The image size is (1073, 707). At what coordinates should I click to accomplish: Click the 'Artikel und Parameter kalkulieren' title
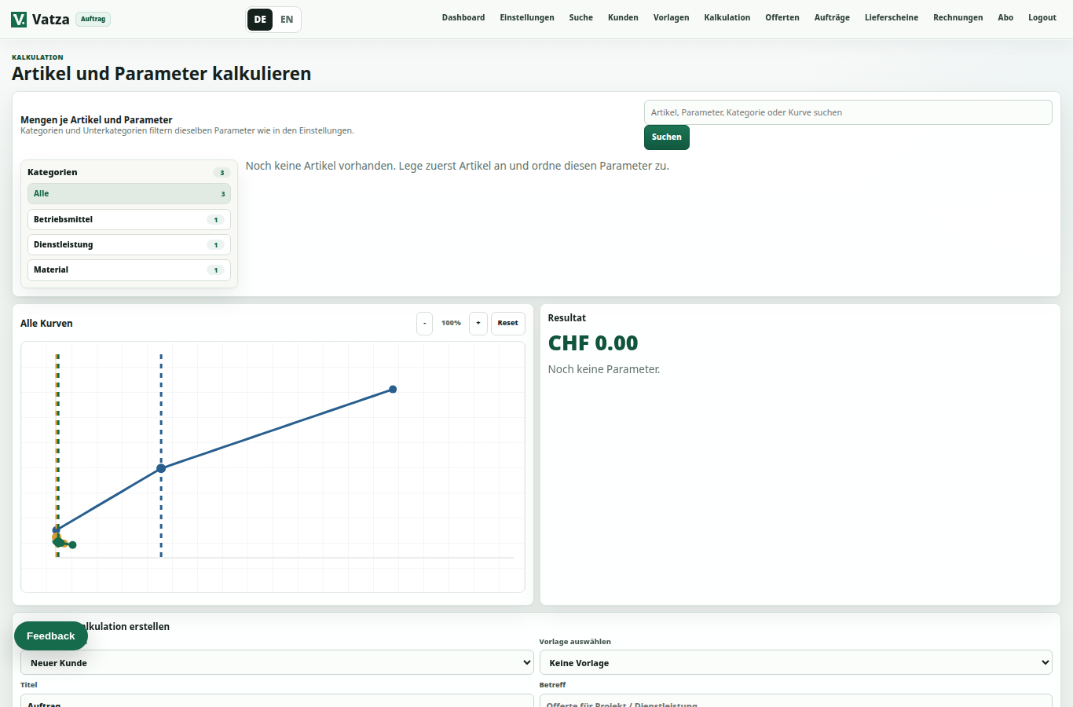click(162, 74)
